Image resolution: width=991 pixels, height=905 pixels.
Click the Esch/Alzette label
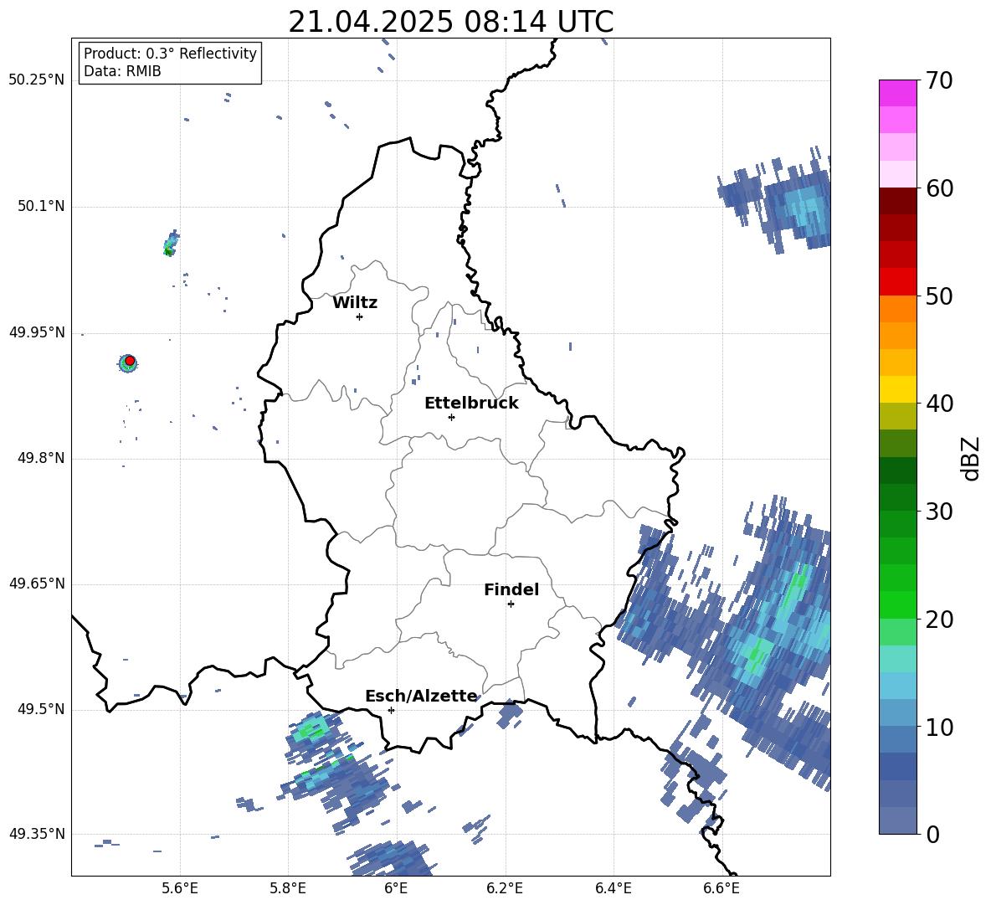coord(421,697)
